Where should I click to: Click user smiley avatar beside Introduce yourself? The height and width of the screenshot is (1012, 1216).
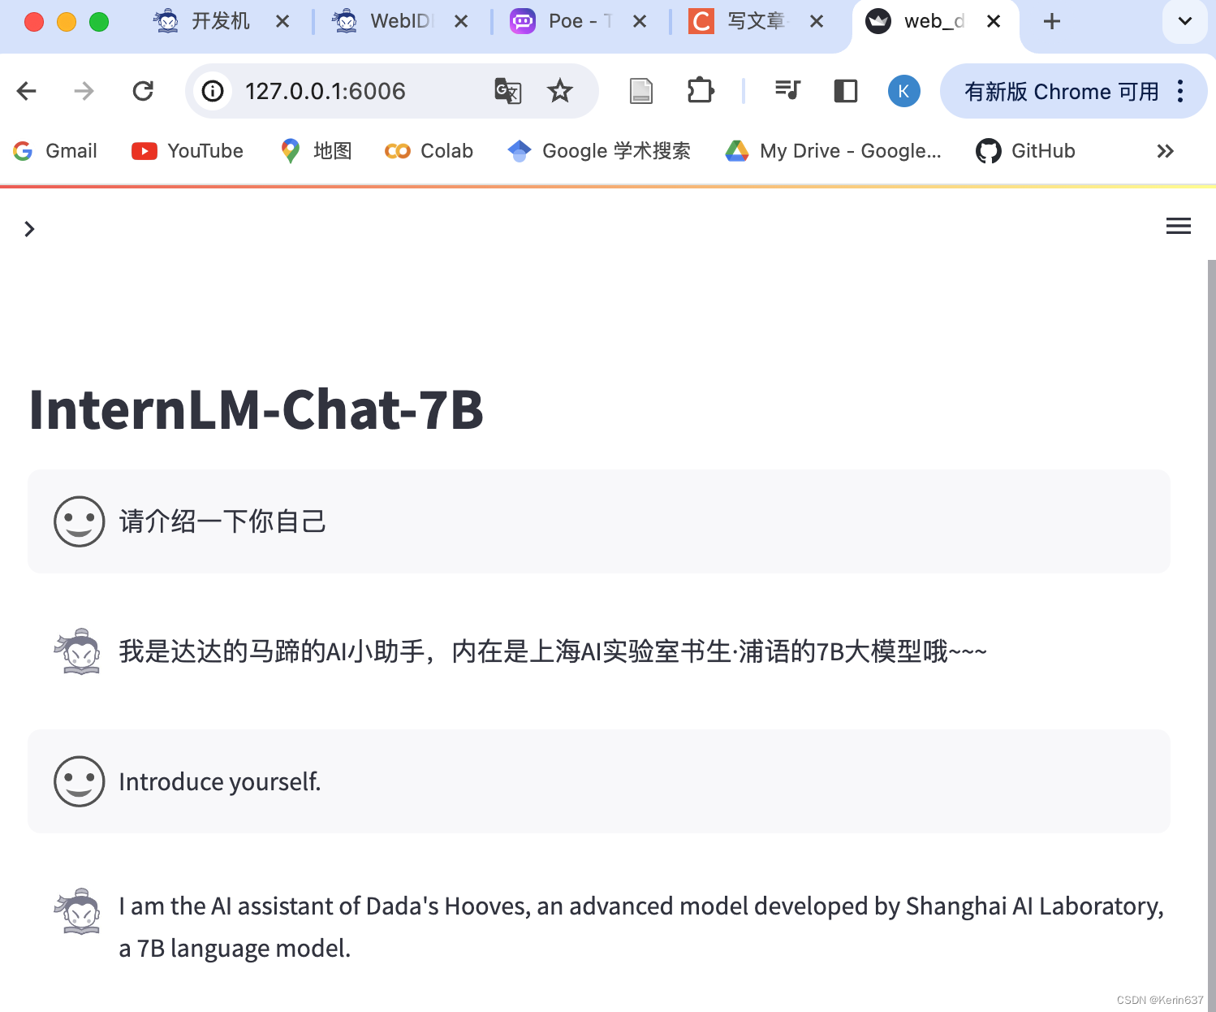(80, 781)
